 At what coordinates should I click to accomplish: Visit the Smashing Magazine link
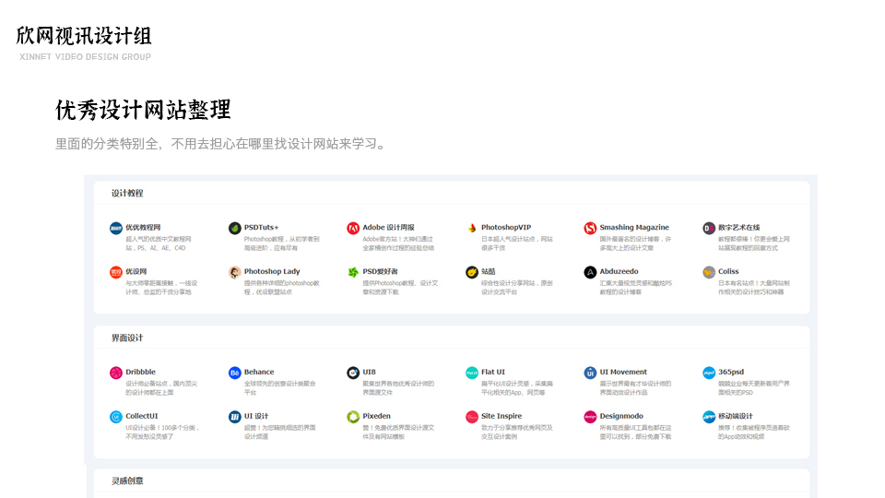point(634,227)
